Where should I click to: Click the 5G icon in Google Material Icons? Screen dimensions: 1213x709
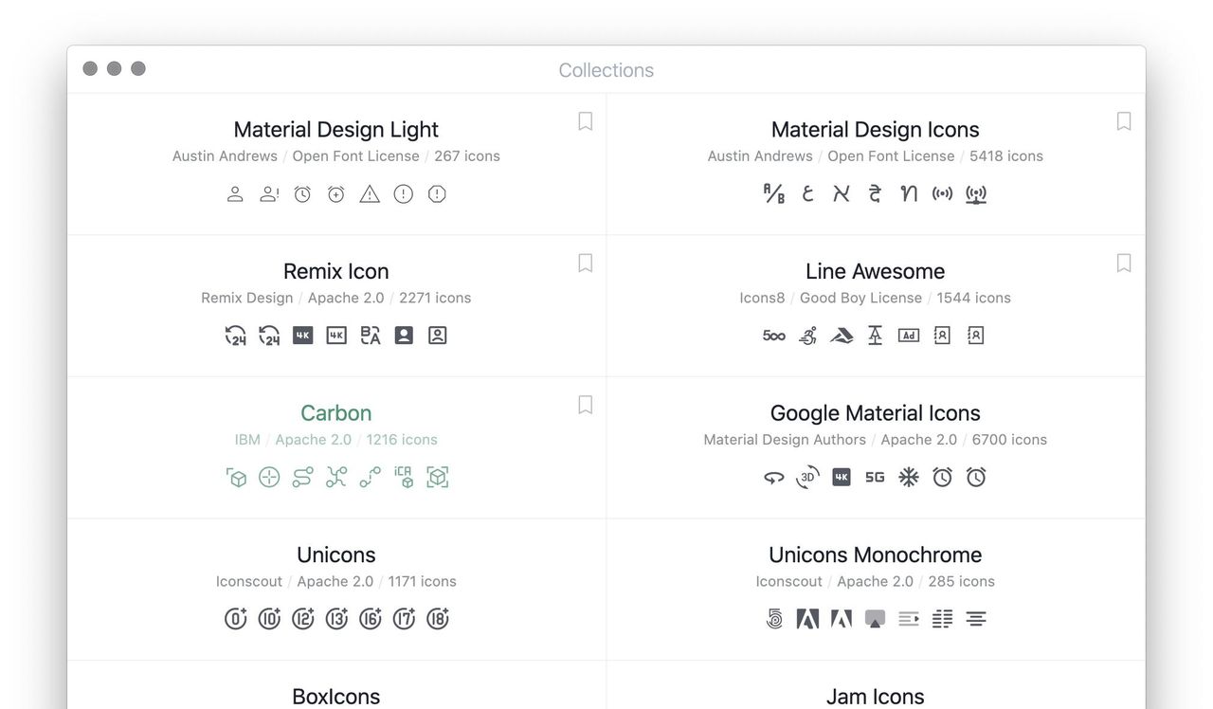pyautogui.click(x=875, y=478)
